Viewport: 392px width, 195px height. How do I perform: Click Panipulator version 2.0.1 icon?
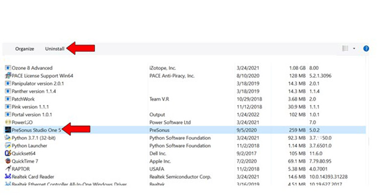tap(8, 84)
